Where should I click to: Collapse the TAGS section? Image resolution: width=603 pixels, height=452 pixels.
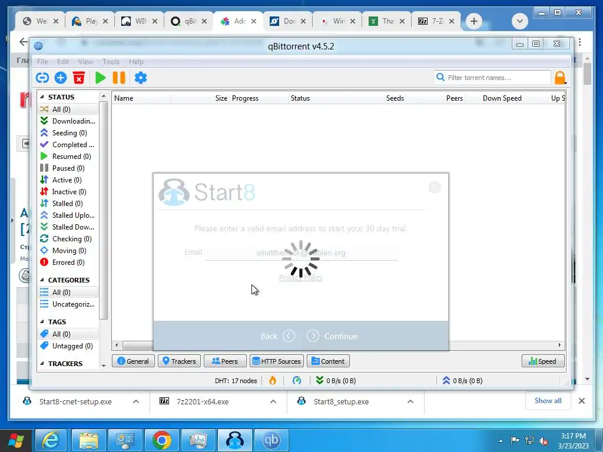pyautogui.click(x=42, y=322)
